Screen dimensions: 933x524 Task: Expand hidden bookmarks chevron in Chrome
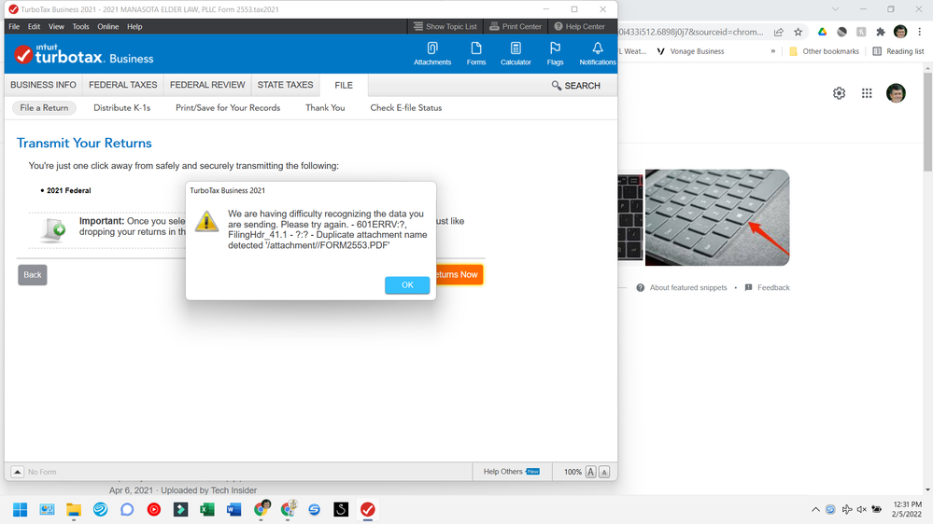(773, 51)
